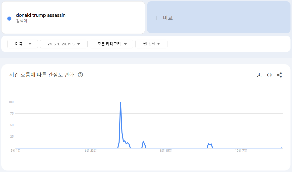This screenshot has height=172, width=292.
Task: Click the 비교 label to add a comparison
Action: pos(168,18)
